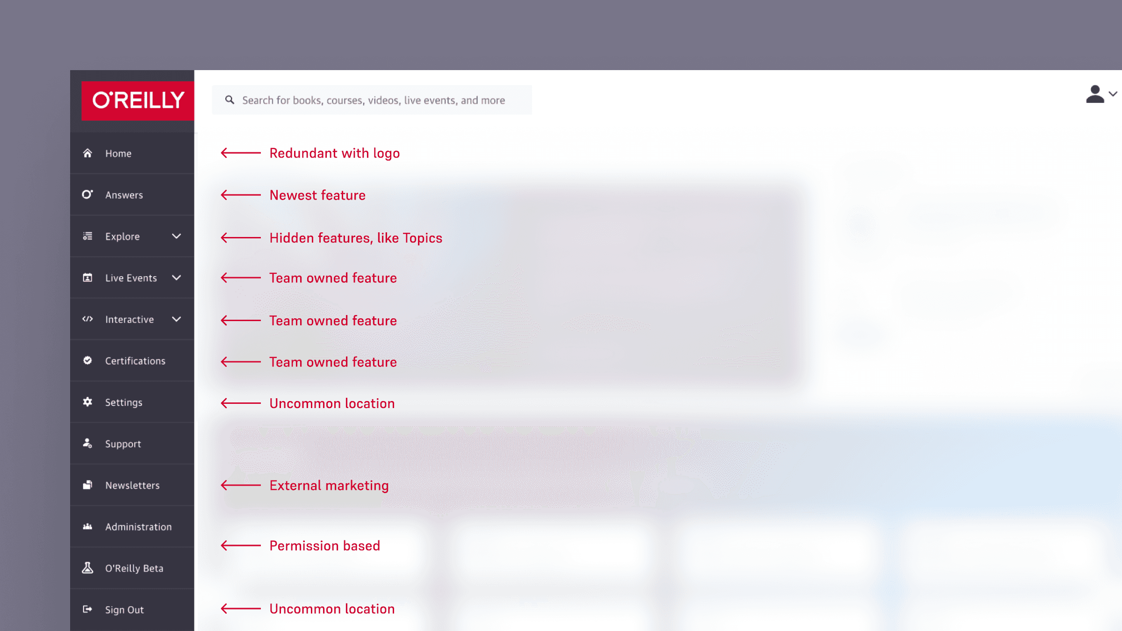Viewport: 1122px width, 631px height.
Task: Click the Home icon in sidebar
Action: pyautogui.click(x=87, y=152)
